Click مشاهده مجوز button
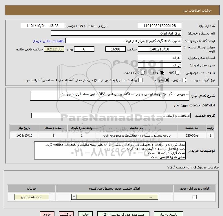The height and width of the screenshot is (216, 223). pyautogui.click(x=32, y=197)
